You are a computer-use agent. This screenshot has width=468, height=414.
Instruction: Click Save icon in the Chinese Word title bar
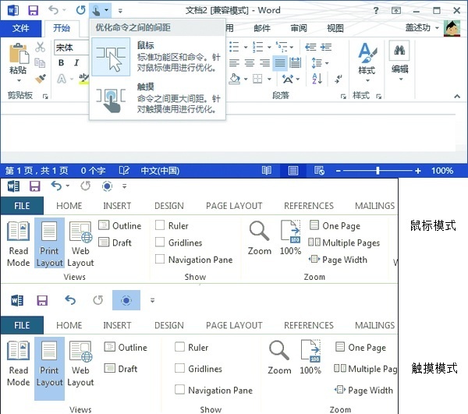[33, 10]
